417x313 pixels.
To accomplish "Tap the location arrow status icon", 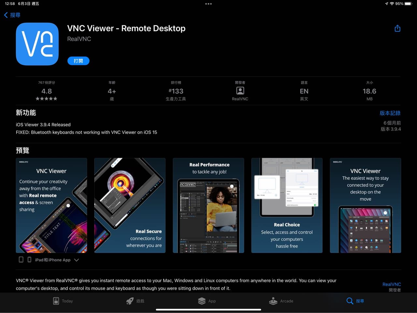I will (x=386, y=4).
